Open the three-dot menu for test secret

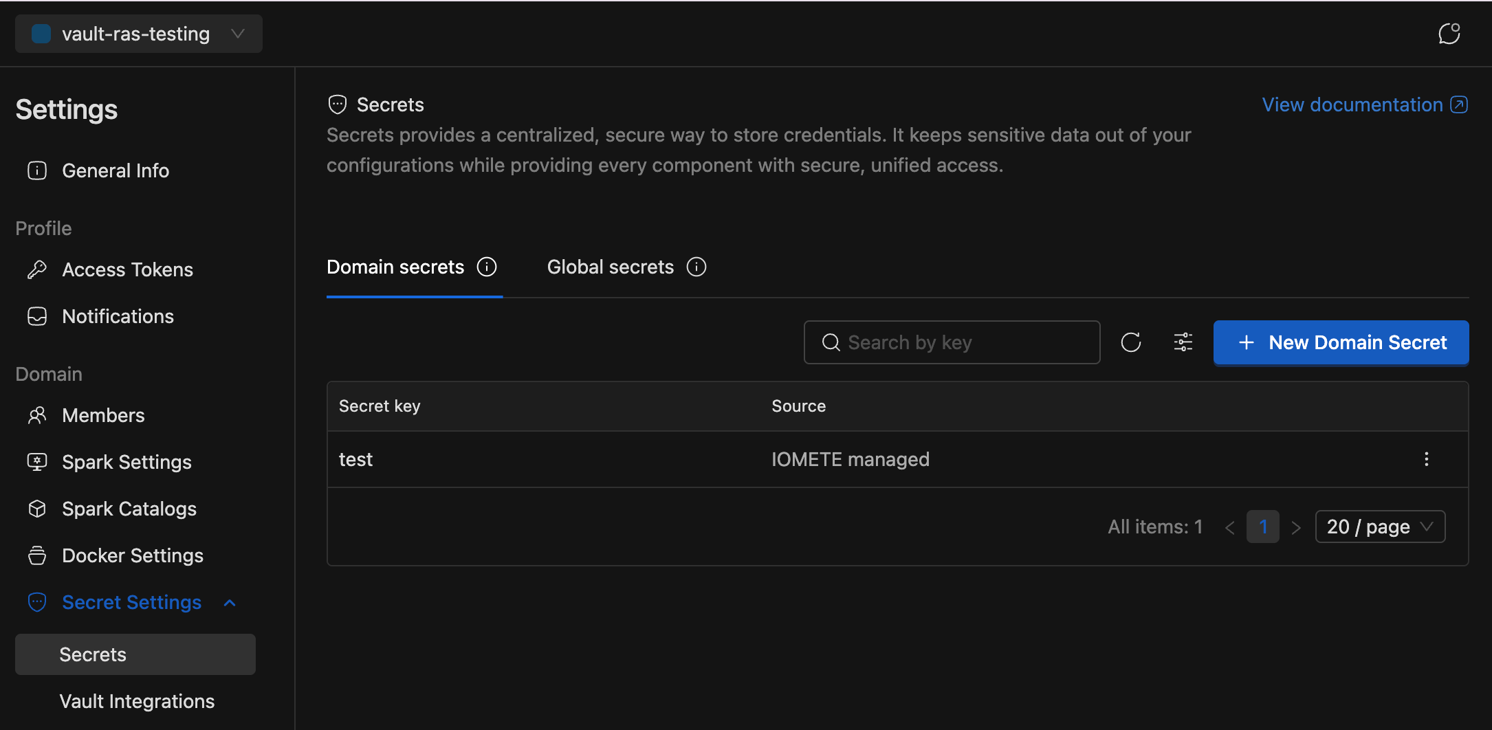point(1427,458)
